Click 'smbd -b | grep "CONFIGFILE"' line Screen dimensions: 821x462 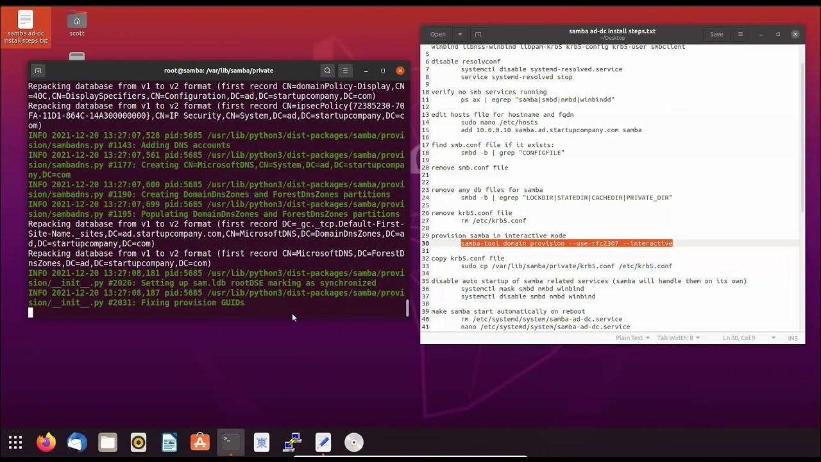point(512,153)
